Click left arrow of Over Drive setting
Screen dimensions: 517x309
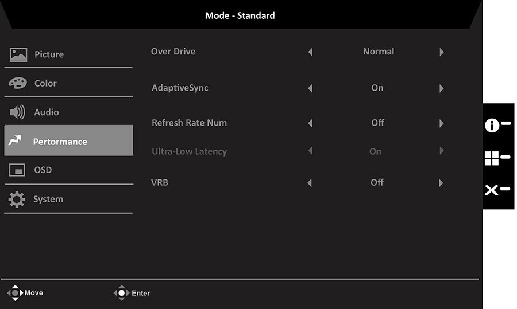(310, 52)
